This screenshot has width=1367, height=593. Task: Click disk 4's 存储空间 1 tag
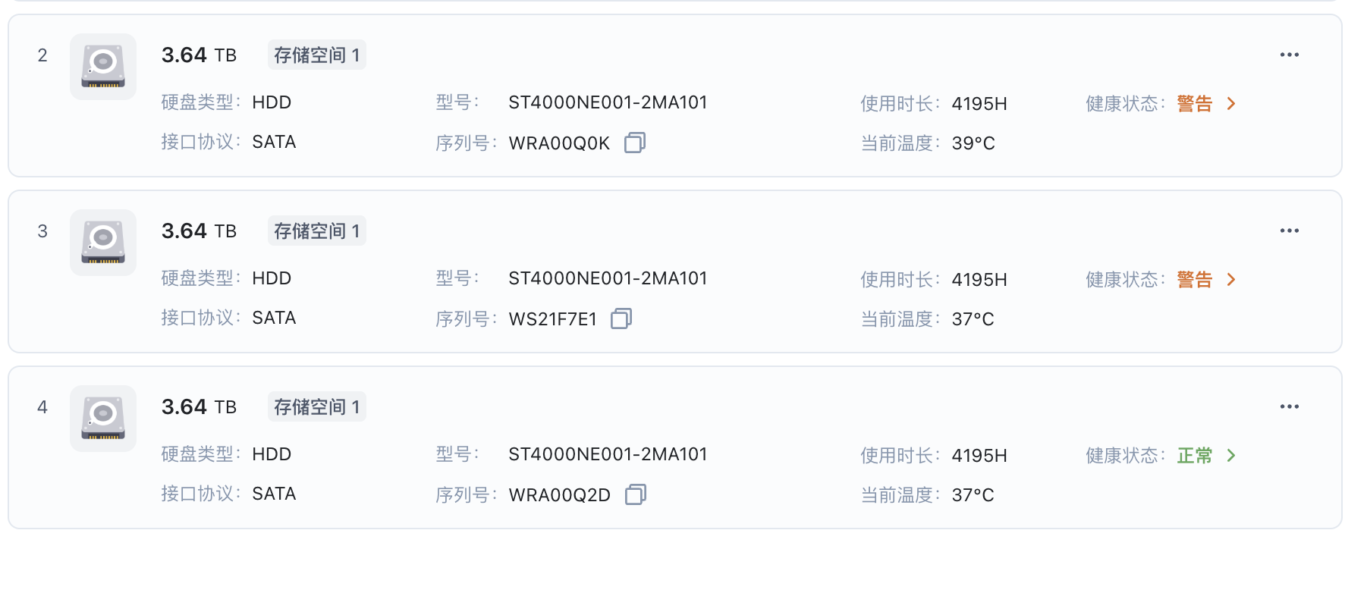[x=316, y=406]
